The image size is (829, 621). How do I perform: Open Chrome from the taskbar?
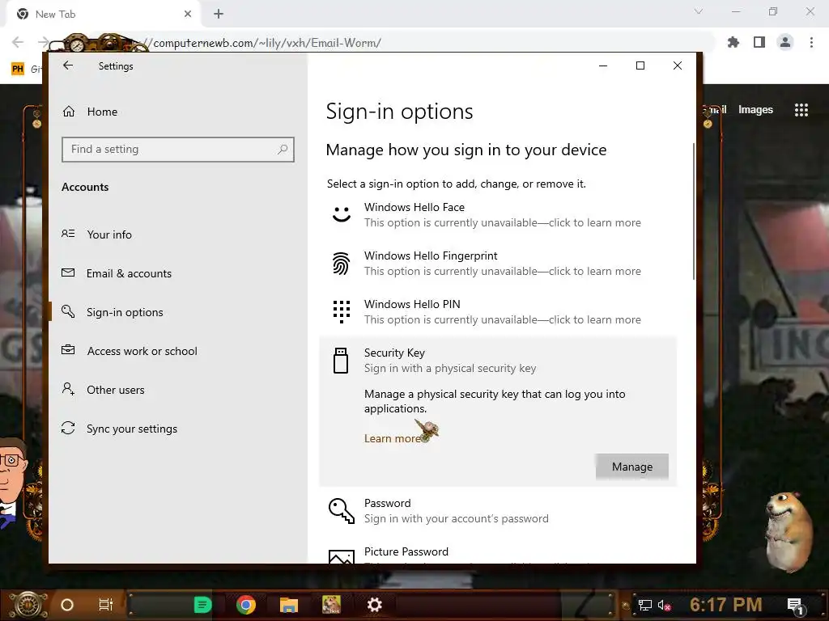pyautogui.click(x=246, y=605)
